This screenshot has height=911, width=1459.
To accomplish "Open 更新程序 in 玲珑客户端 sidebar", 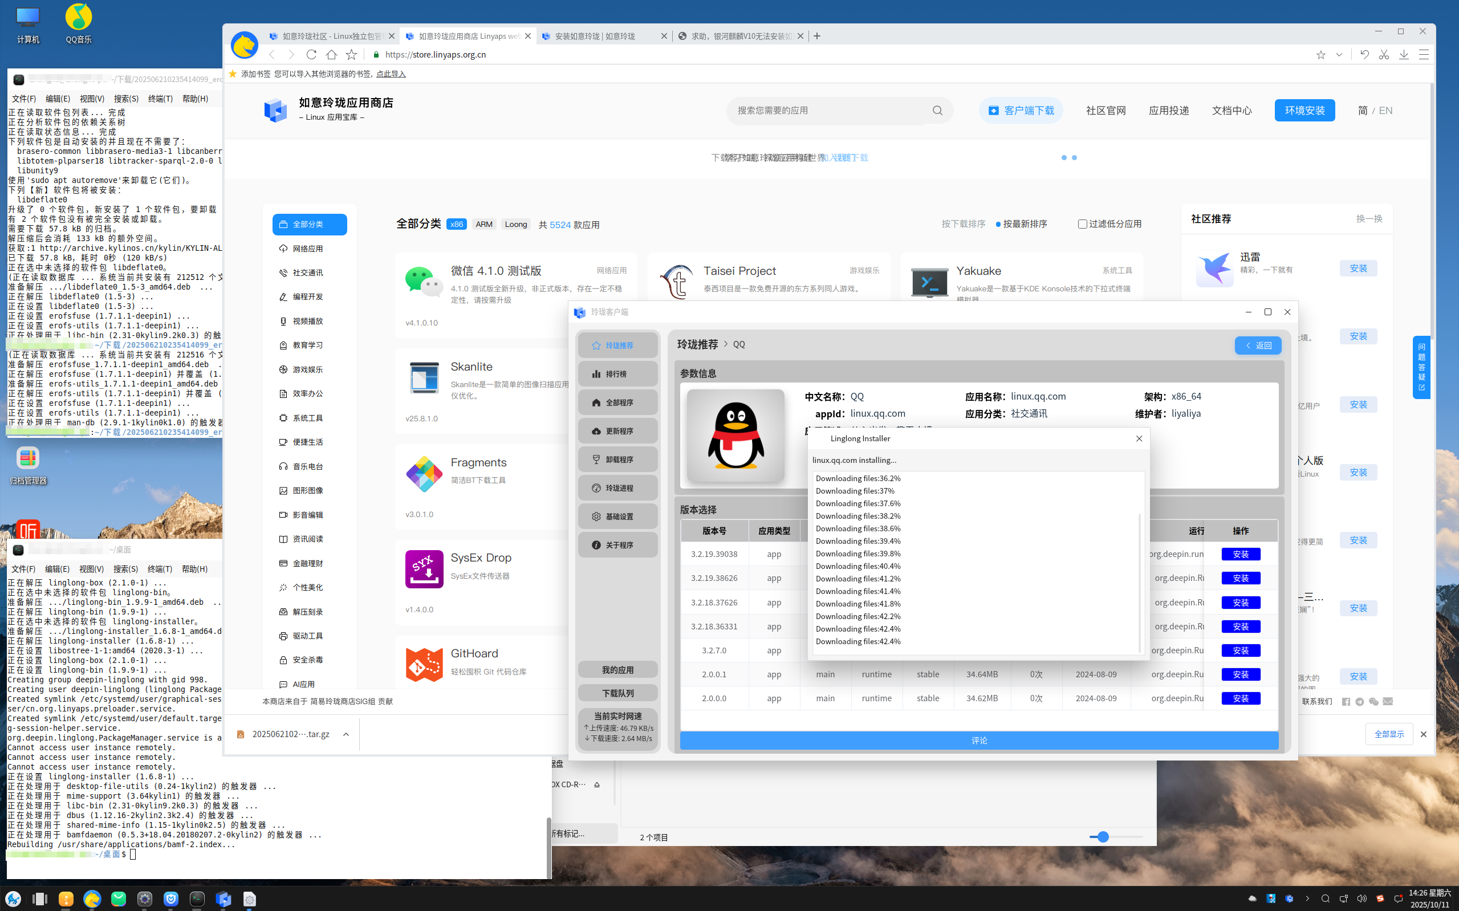I will click(617, 431).
